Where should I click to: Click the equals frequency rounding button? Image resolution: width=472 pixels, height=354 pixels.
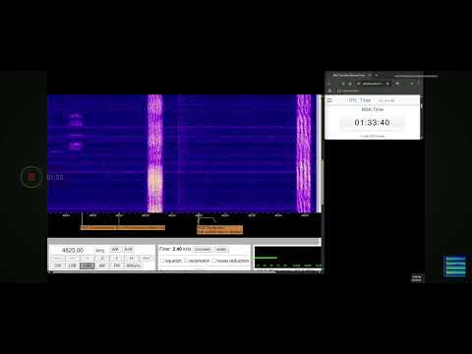click(102, 258)
